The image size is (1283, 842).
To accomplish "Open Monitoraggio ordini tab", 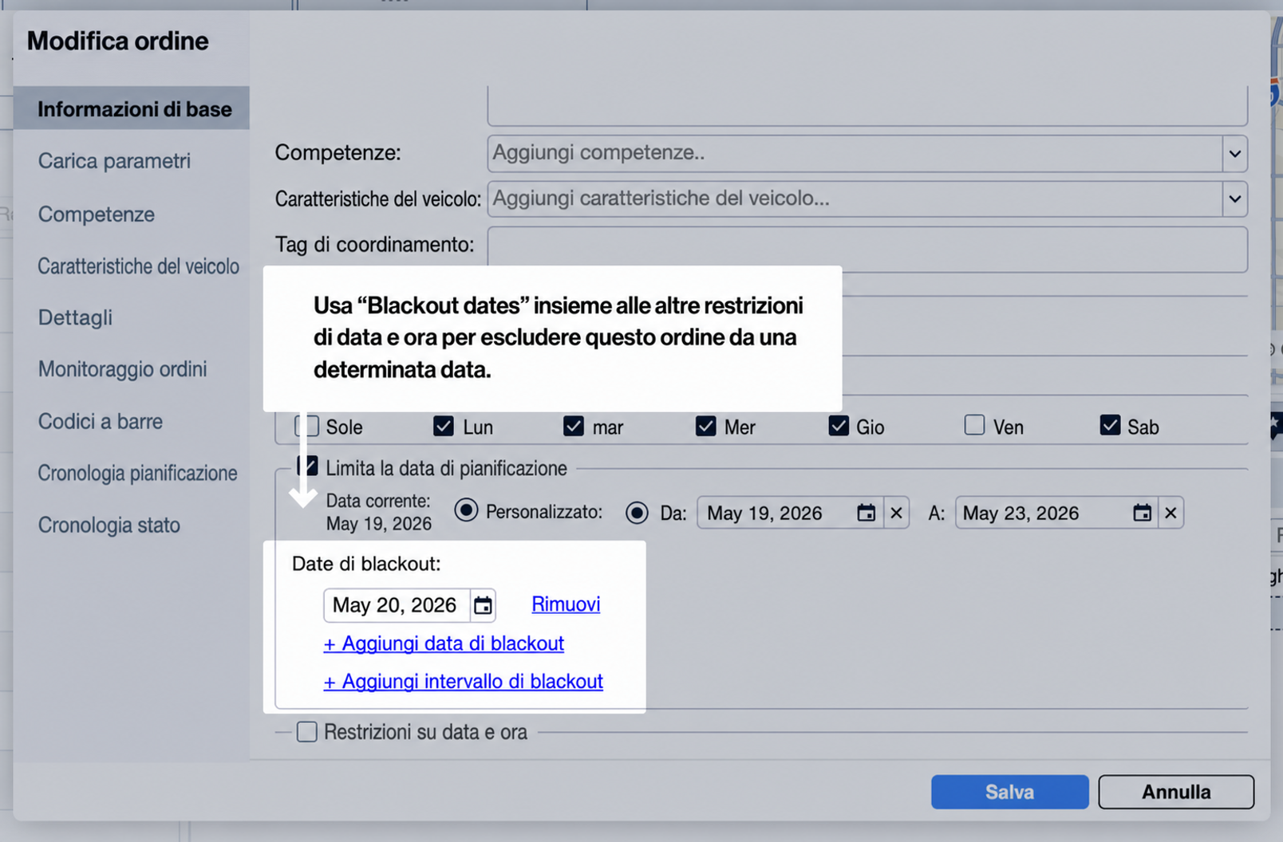I will point(123,369).
